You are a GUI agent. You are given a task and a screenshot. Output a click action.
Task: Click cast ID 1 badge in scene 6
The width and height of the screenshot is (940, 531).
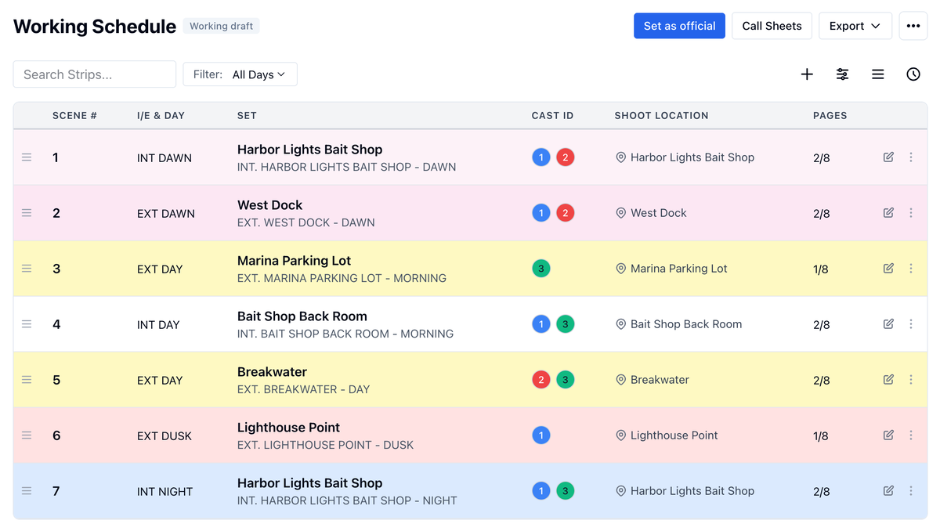(x=541, y=435)
